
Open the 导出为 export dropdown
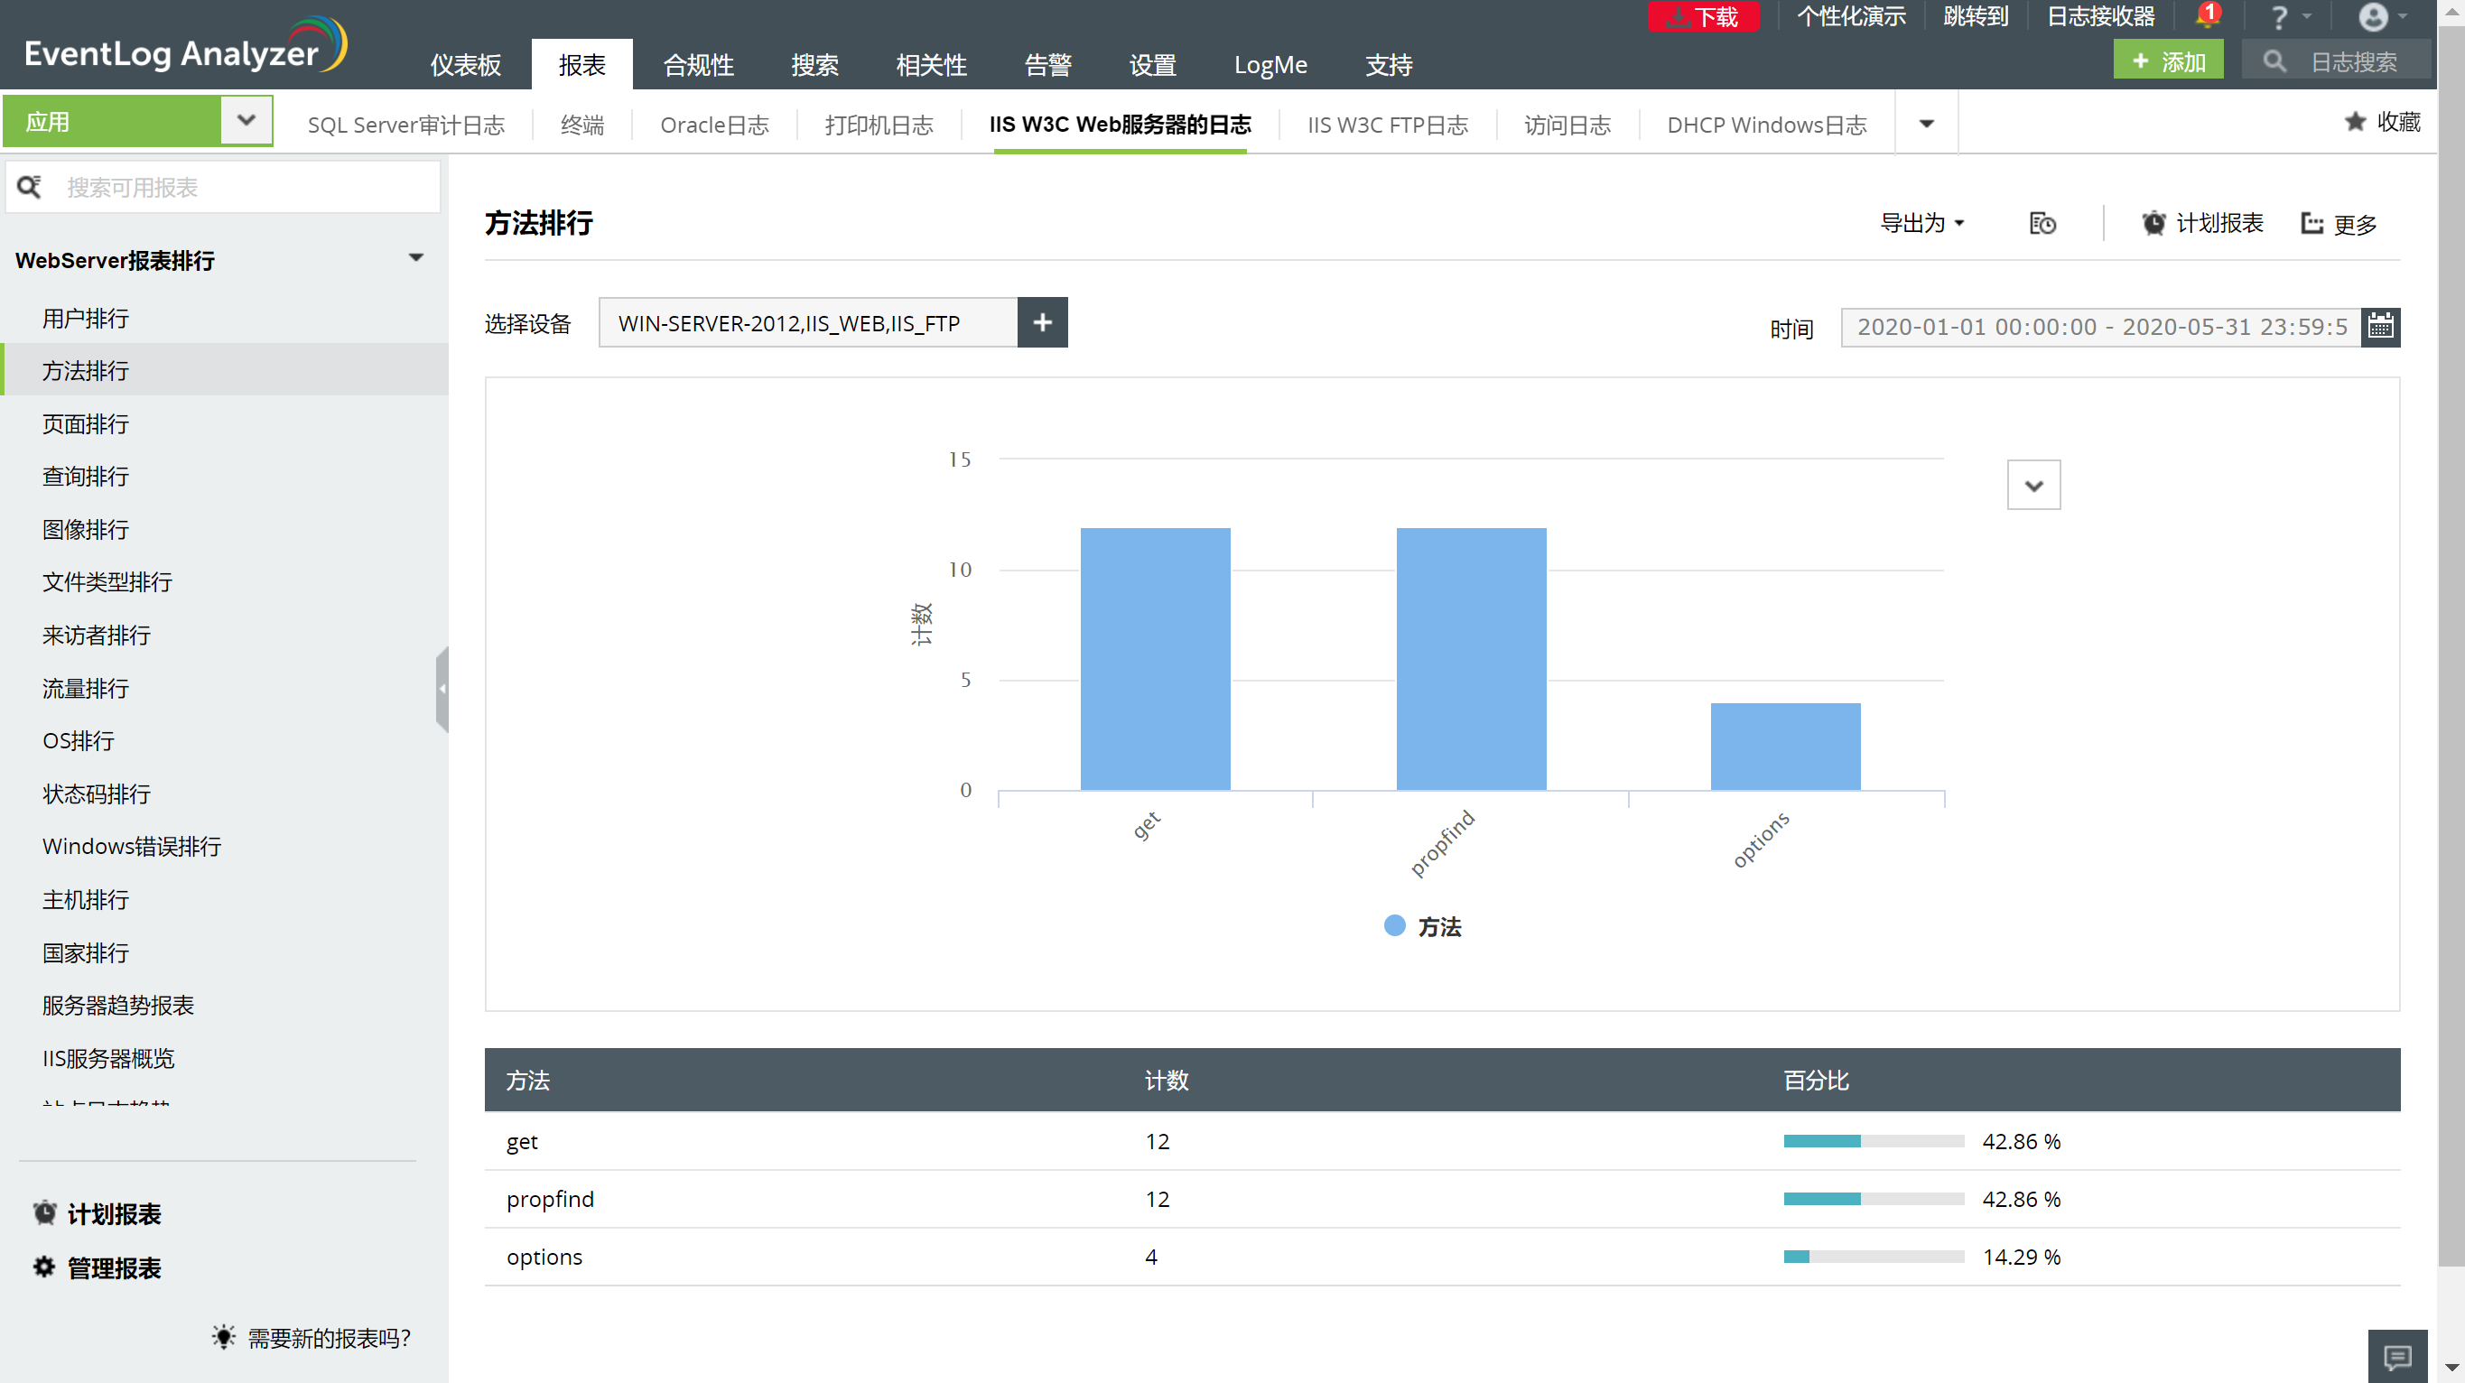point(1921,224)
